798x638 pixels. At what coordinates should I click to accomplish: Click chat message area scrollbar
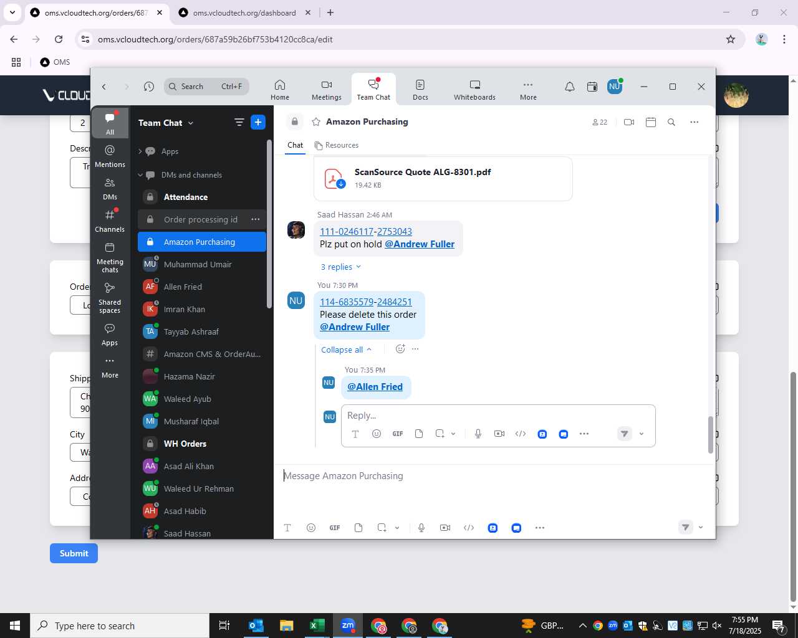pyautogui.click(x=710, y=434)
